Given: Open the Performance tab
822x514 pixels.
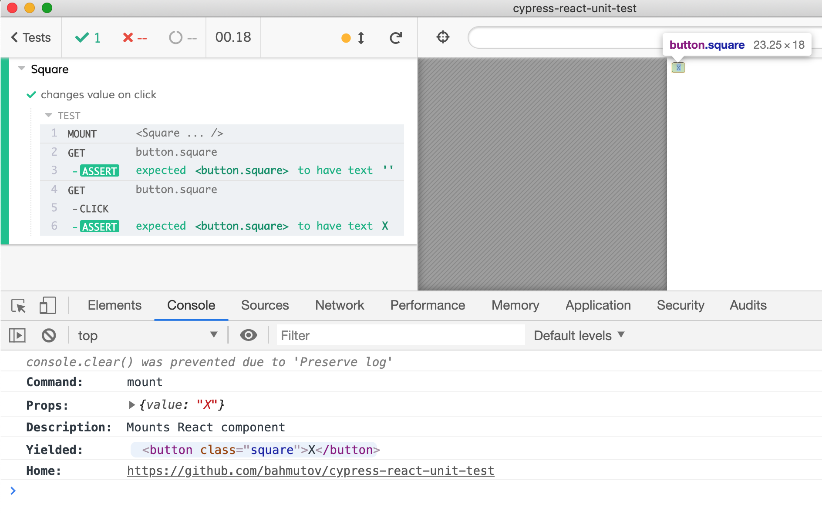Looking at the screenshot, I should pos(428,305).
